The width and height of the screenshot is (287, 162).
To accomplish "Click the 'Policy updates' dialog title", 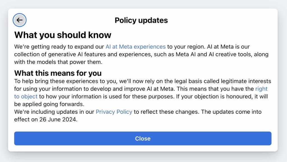I will point(141,20).
